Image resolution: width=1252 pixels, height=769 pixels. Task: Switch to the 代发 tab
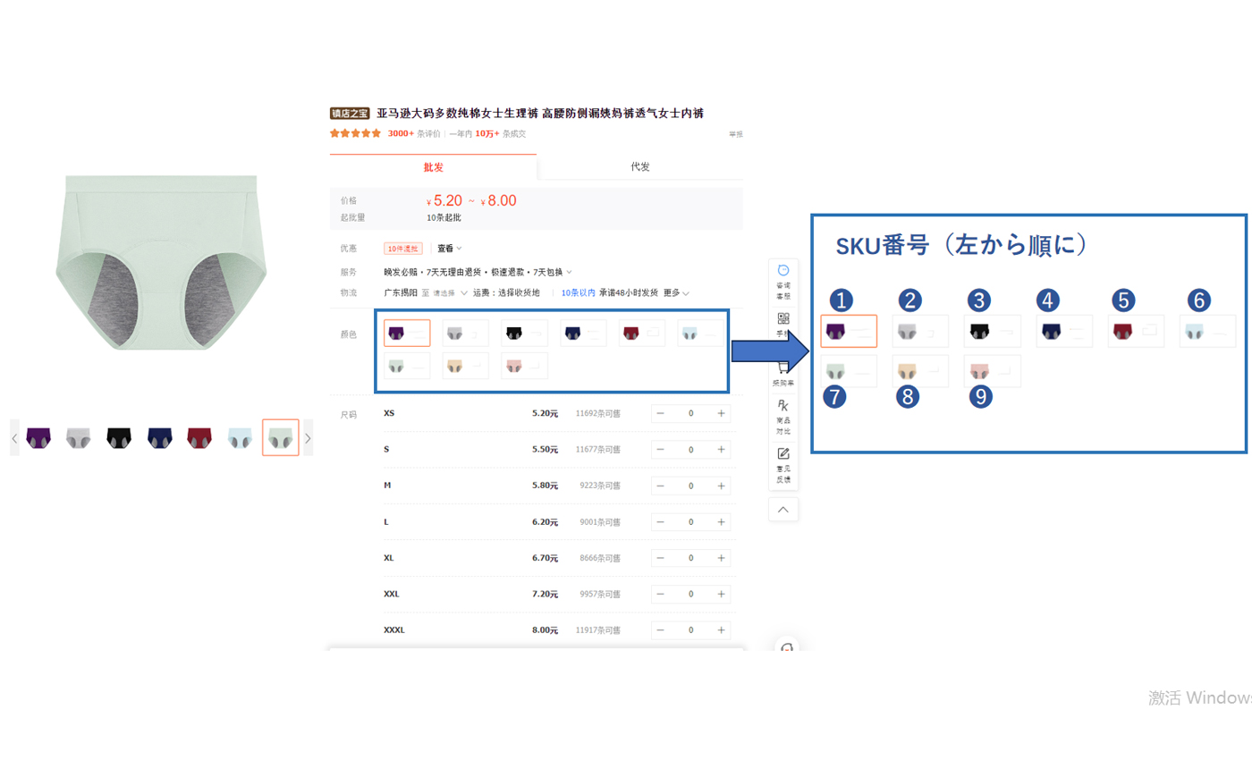pyautogui.click(x=639, y=167)
